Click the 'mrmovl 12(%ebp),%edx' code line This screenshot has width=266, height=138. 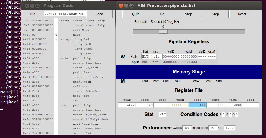pyautogui.click(x=91, y=119)
